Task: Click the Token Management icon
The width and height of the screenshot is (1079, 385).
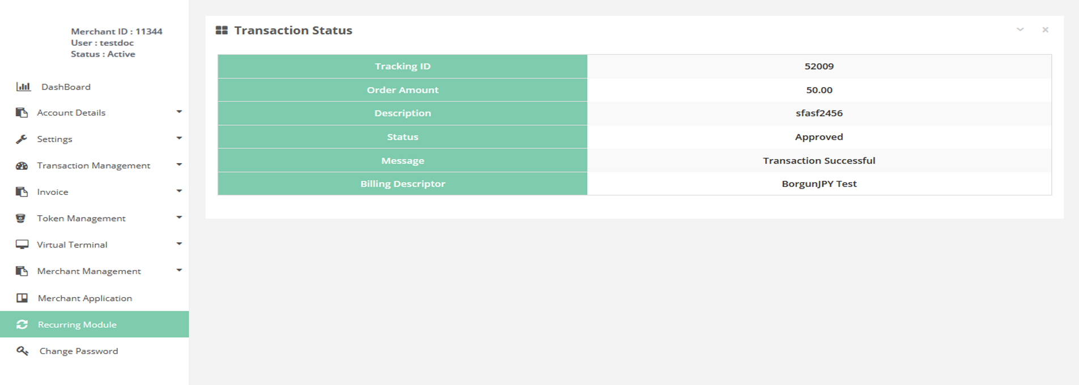Action: tap(21, 219)
